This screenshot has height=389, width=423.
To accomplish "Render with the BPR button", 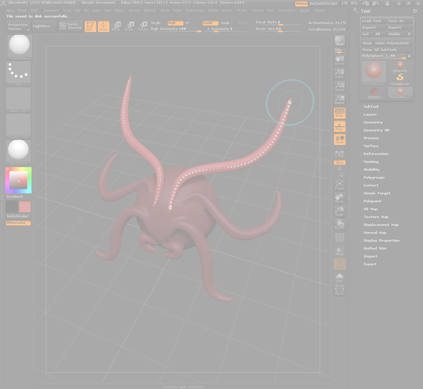I will pyautogui.click(x=340, y=41).
